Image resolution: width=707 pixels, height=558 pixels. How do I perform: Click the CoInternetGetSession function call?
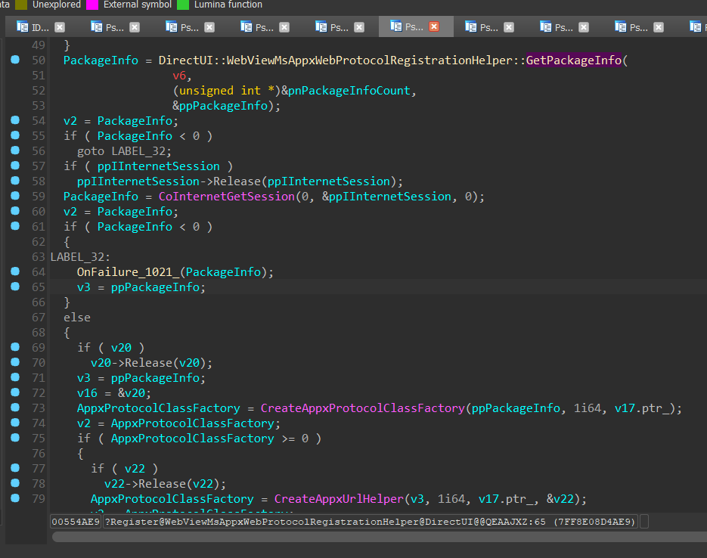click(226, 197)
